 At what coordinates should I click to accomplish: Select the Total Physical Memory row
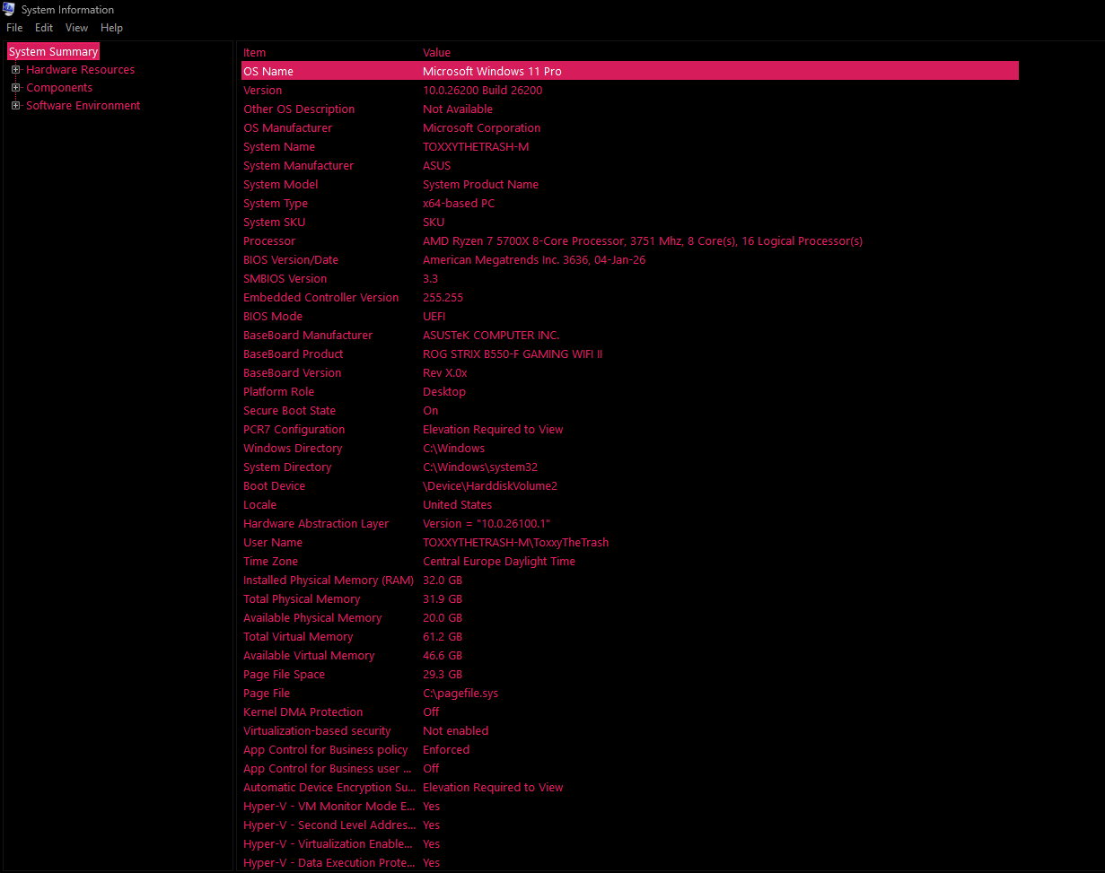[630, 599]
